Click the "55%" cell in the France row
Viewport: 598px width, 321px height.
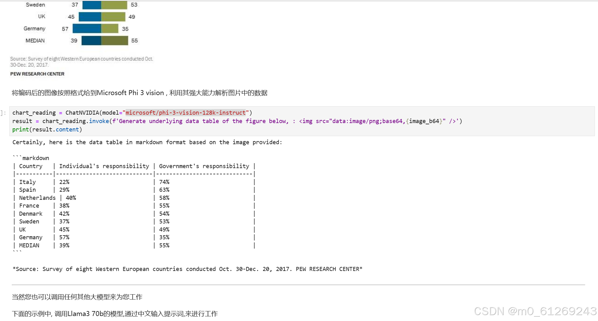(x=164, y=206)
